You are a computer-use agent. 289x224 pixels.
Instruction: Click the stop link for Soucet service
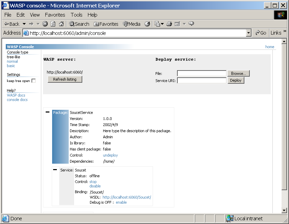(x=93, y=182)
